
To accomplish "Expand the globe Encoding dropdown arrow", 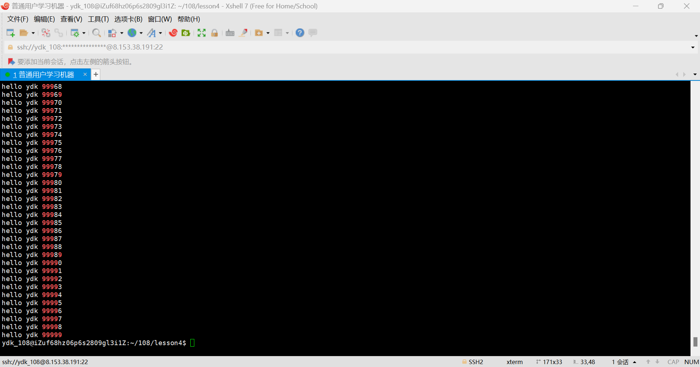I will click(141, 33).
